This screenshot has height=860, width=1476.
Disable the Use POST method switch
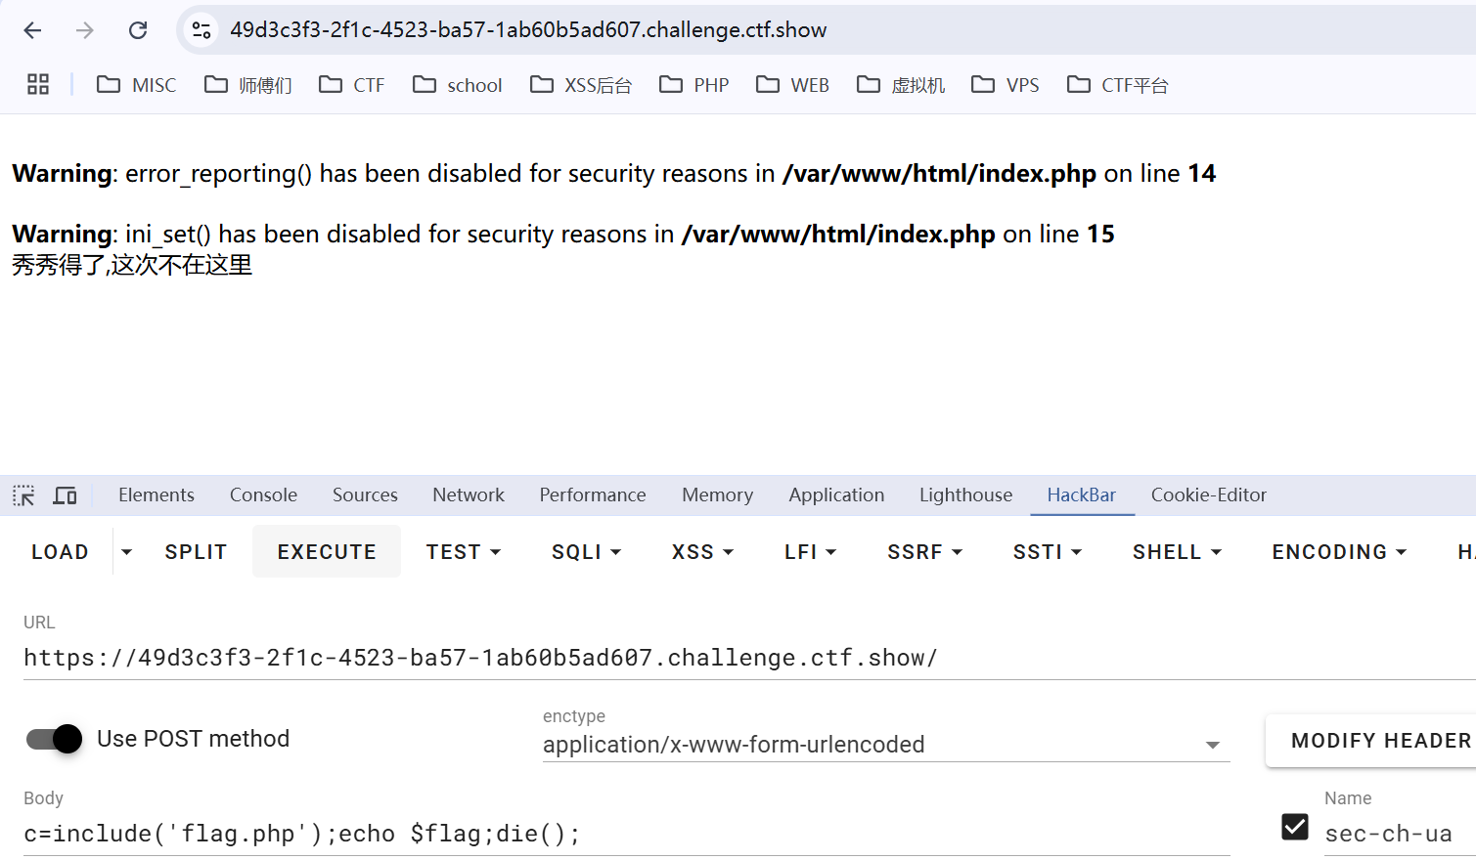tap(55, 739)
